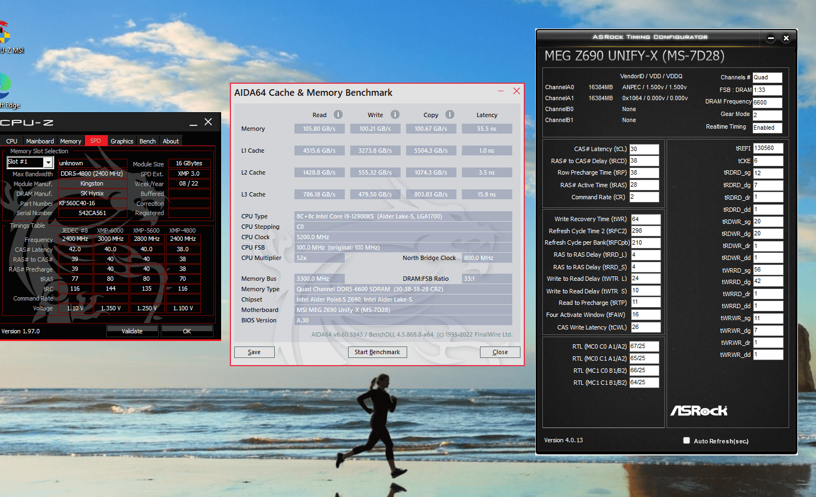Image resolution: width=816 pixels, height=497 pixels.
Task: Click the L3 Cache Copy 803.83 GB/s value
Action: (431, 194)
